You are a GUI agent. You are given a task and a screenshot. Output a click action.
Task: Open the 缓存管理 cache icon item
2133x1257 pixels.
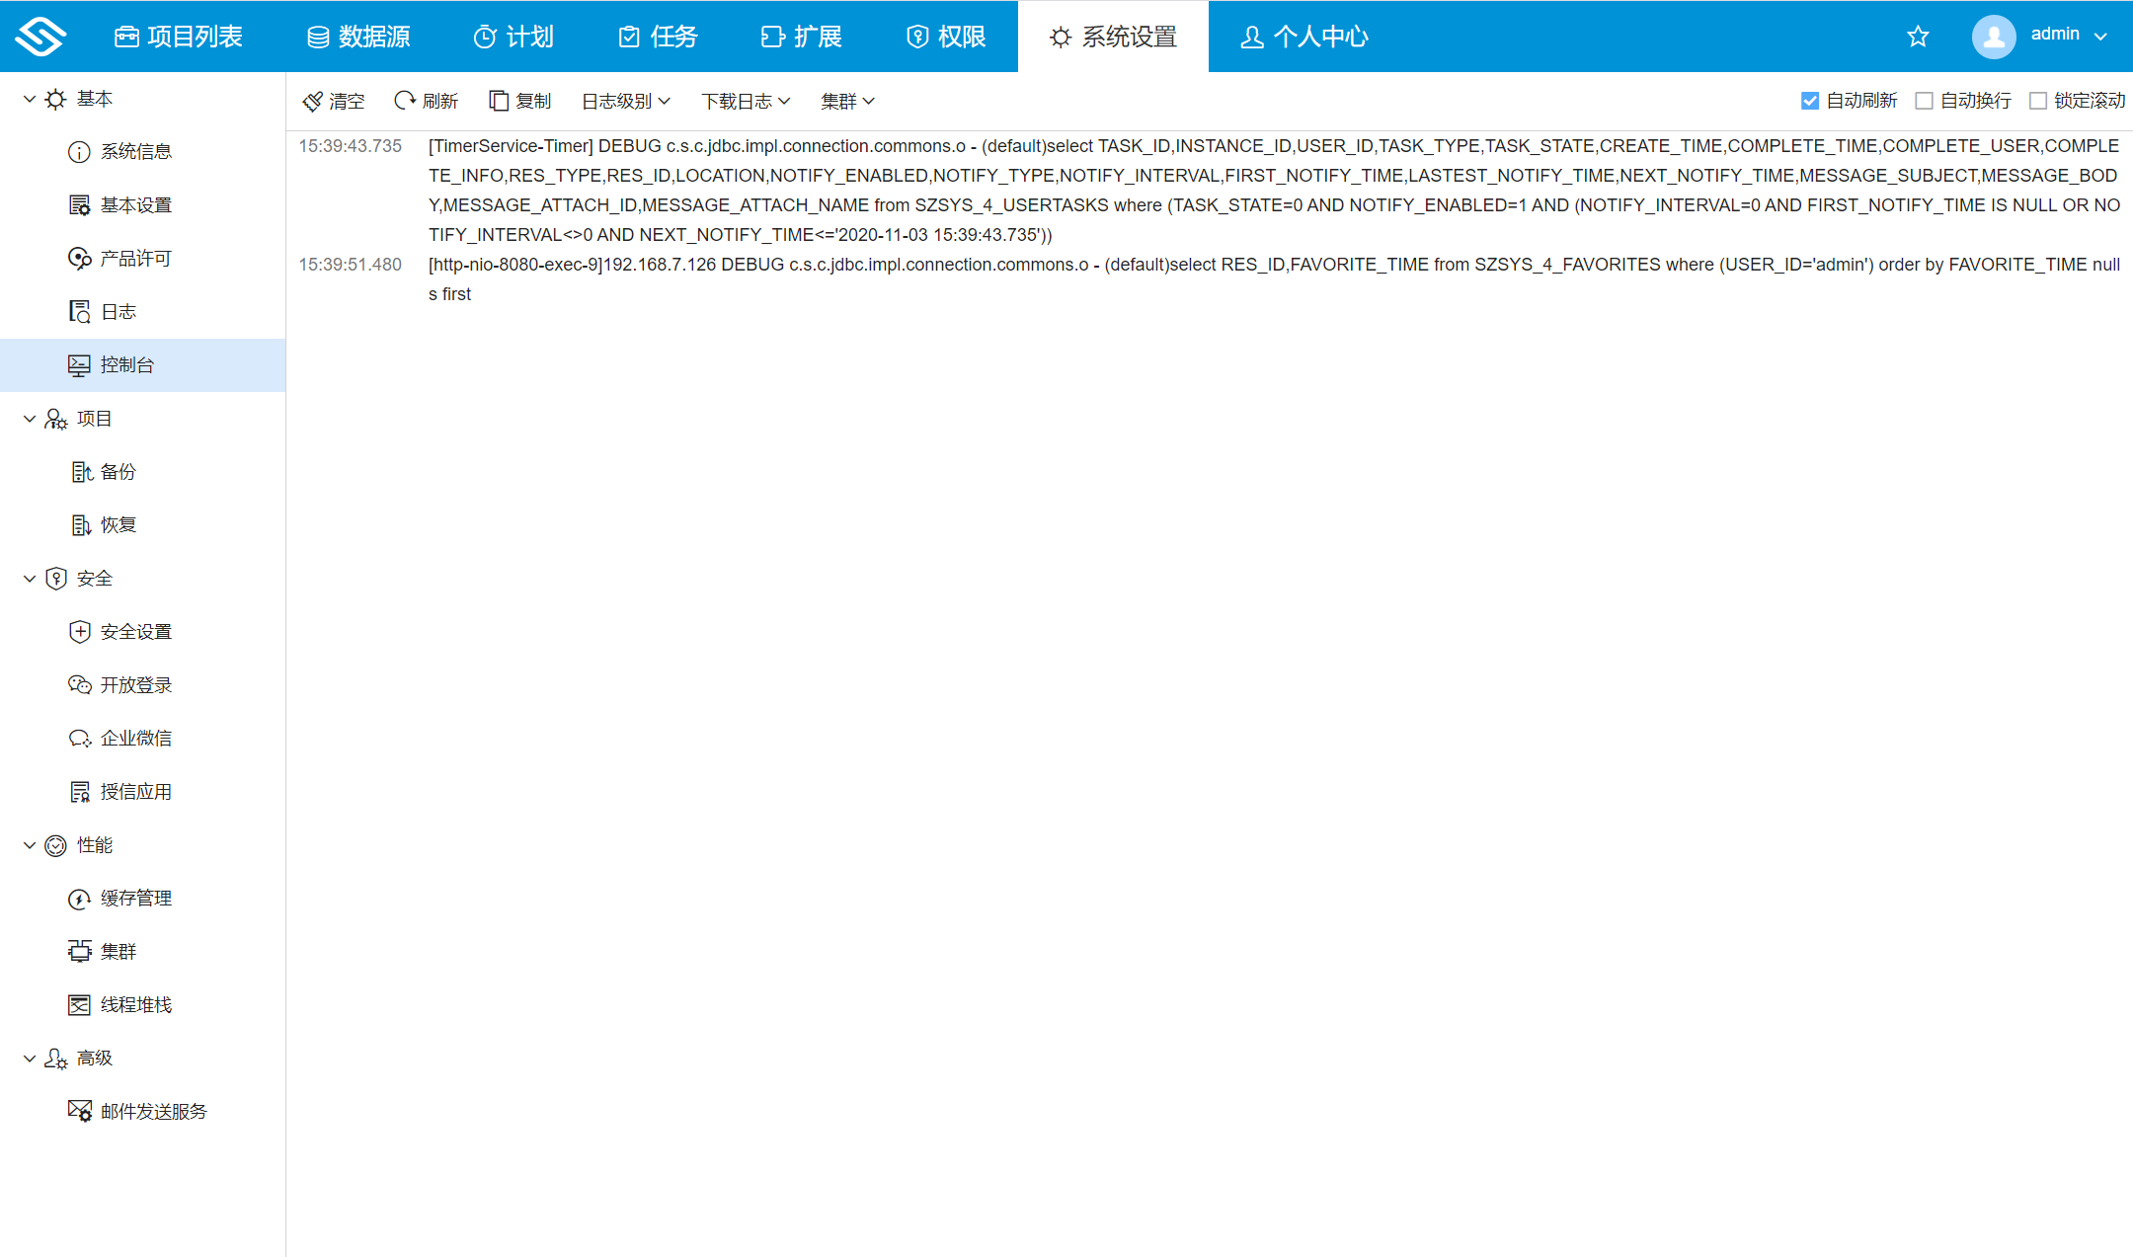tap(79, 899)
